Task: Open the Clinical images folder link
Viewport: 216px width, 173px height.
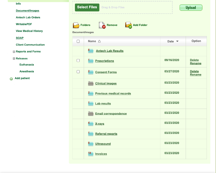Action: 106,83
